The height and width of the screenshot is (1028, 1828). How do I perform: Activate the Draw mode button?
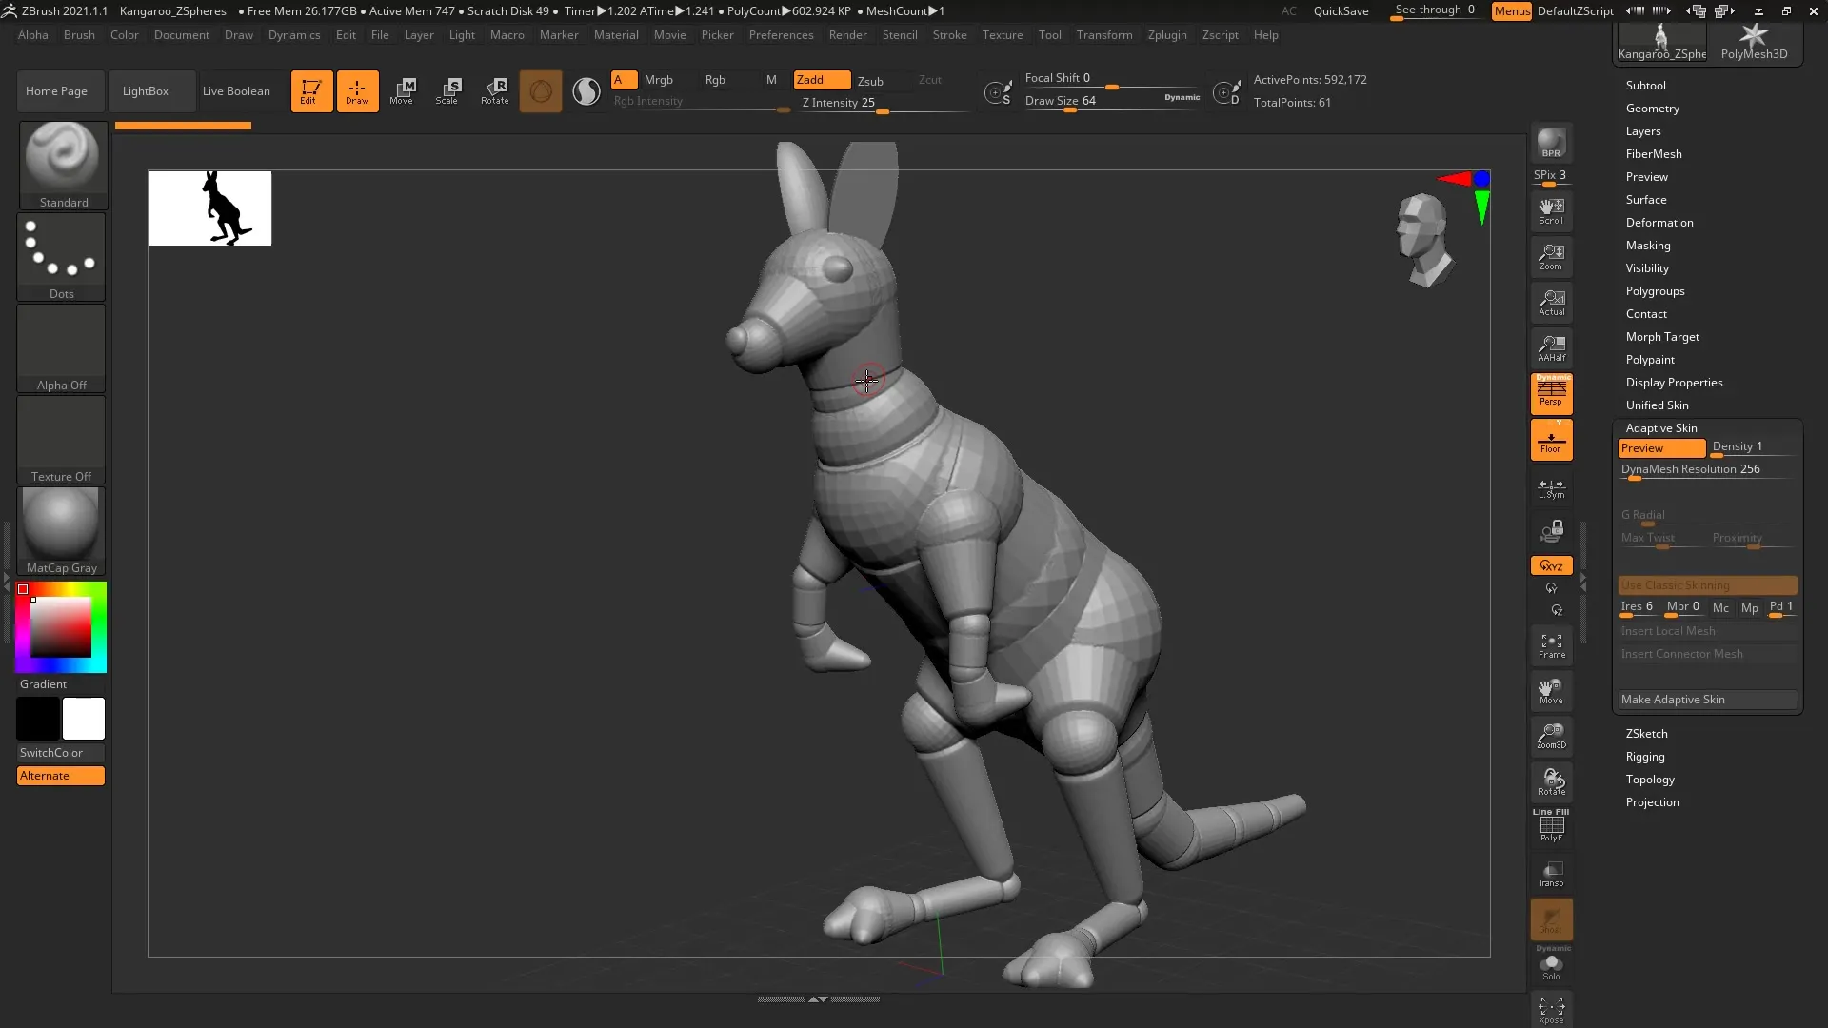pos(357,91)
